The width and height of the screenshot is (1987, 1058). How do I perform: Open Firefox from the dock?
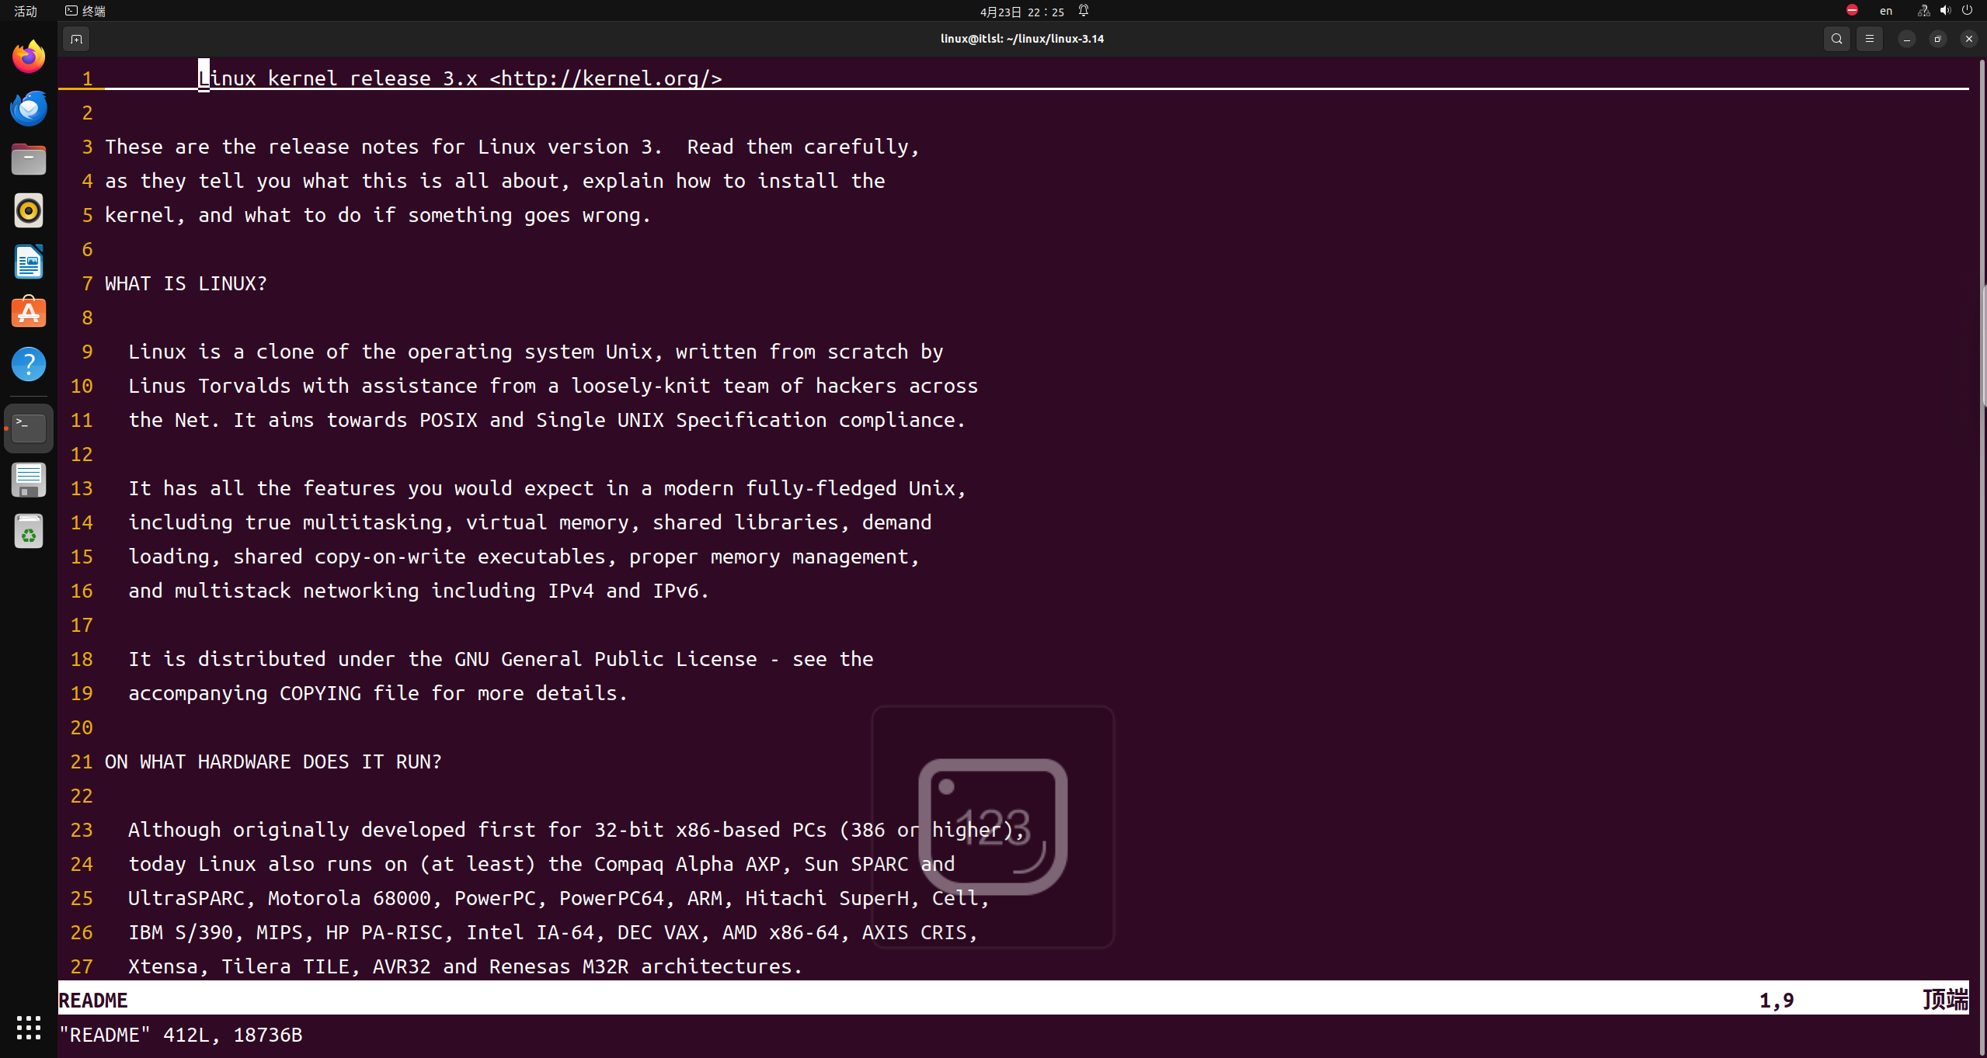point(29,57)
